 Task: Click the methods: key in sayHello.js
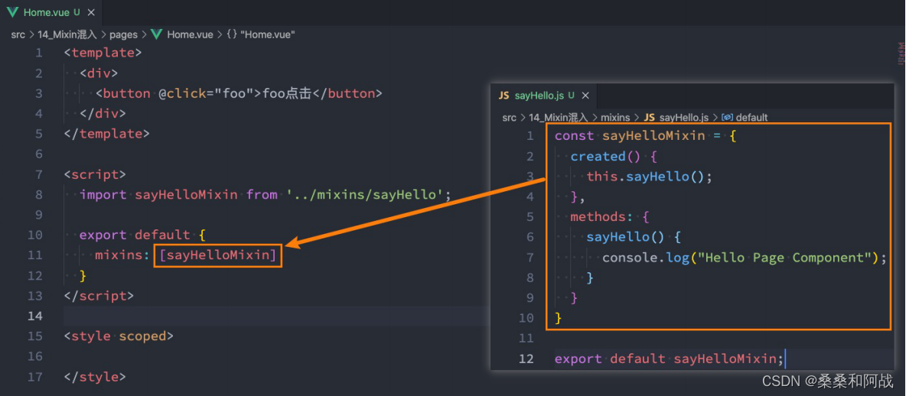pyautogui.click(x=601, y=216)
